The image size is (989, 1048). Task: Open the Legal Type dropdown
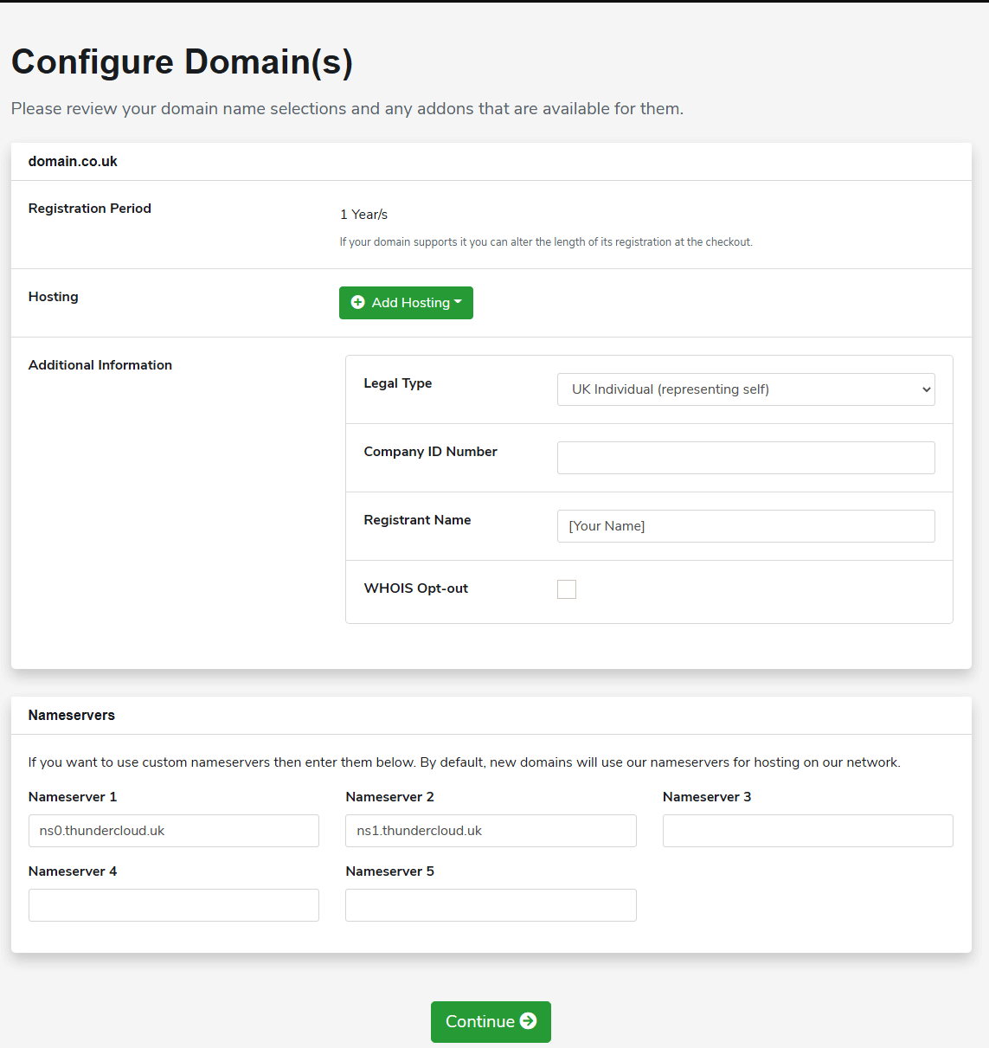click(x=746, y=389)
